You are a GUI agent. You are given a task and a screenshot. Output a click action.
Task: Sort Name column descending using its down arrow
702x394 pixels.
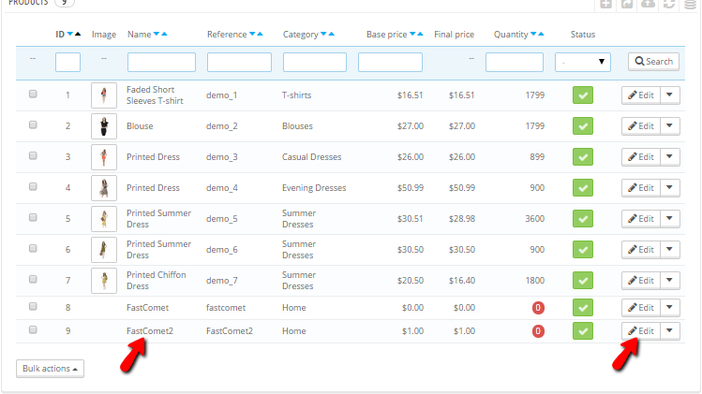point(156,35)
